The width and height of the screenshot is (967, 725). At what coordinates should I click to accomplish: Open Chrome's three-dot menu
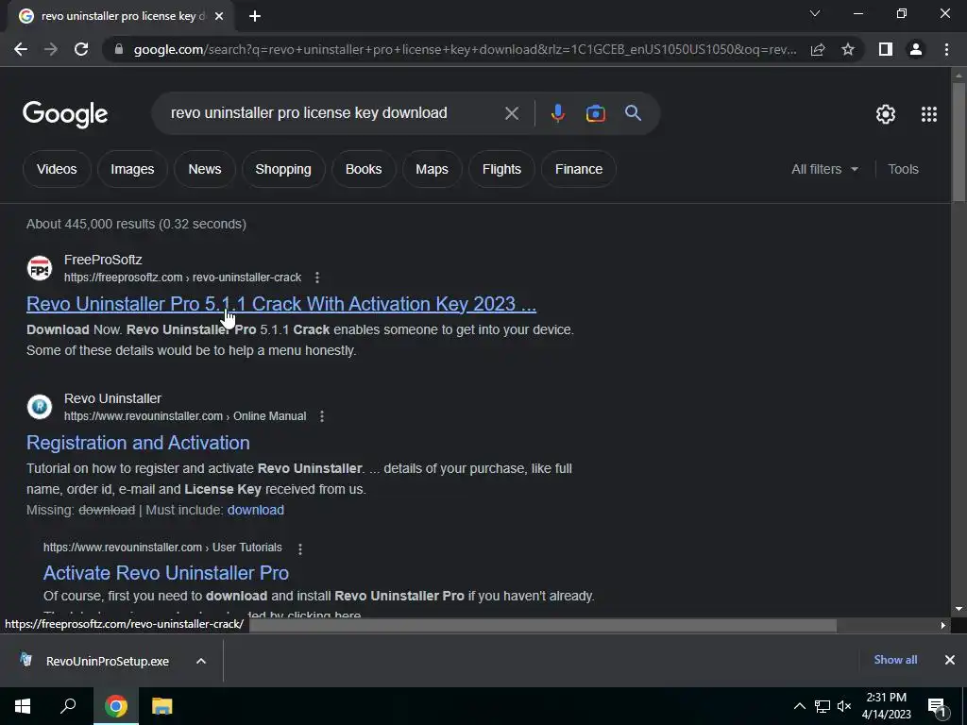(946, 49)
